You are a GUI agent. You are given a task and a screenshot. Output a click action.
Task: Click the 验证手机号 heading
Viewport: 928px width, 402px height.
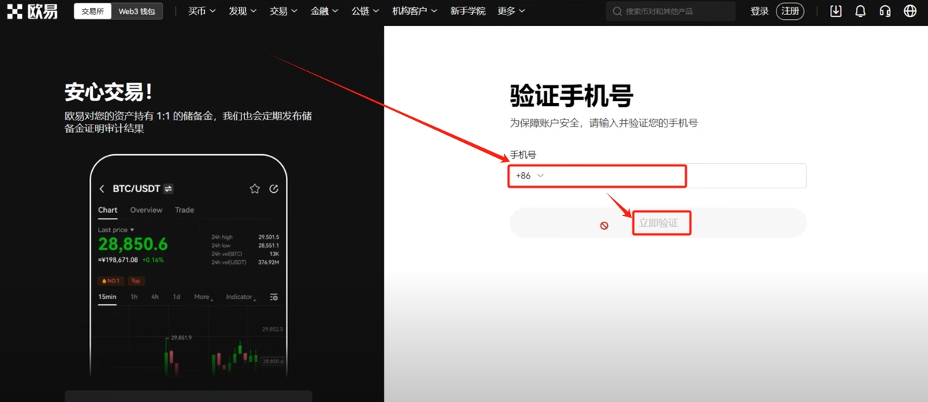[x=571, y=96]
